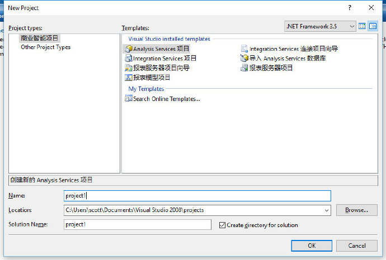
Task: Open the .NET Framework 3.5 dropdown
Action: tap(320, 26)
